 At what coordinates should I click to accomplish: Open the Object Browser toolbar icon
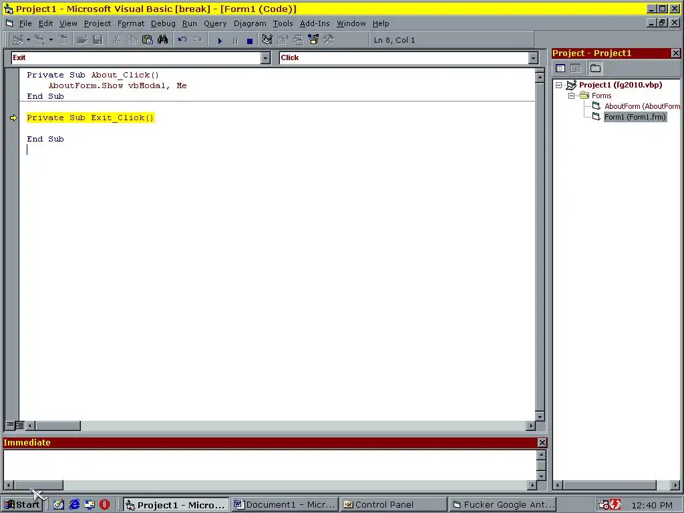313,40
